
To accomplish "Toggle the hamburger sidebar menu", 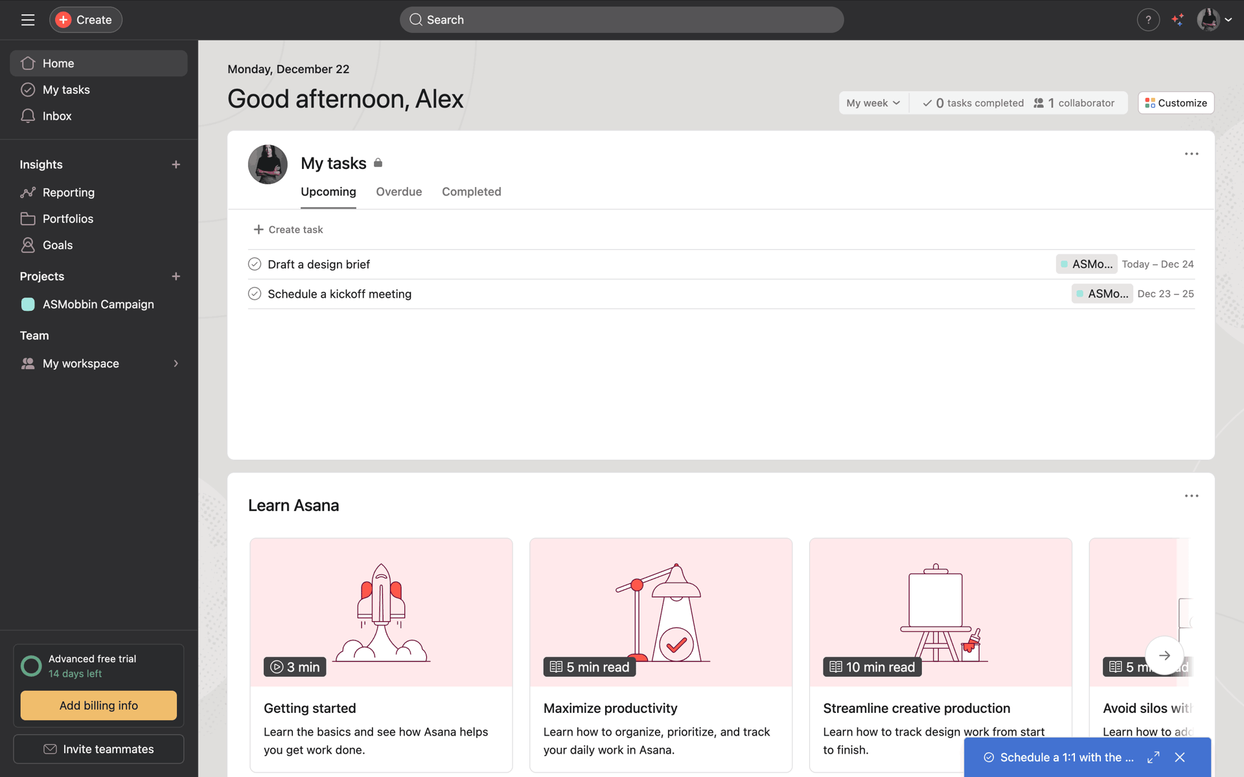I will coord(28,20).
